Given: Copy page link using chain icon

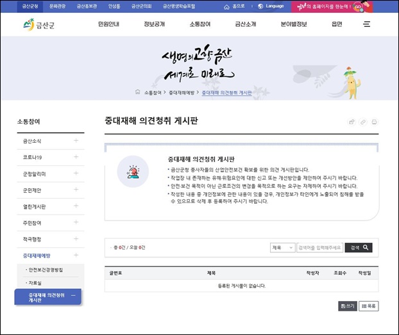Looking at the screenshot, I should (x=363, y=122).
